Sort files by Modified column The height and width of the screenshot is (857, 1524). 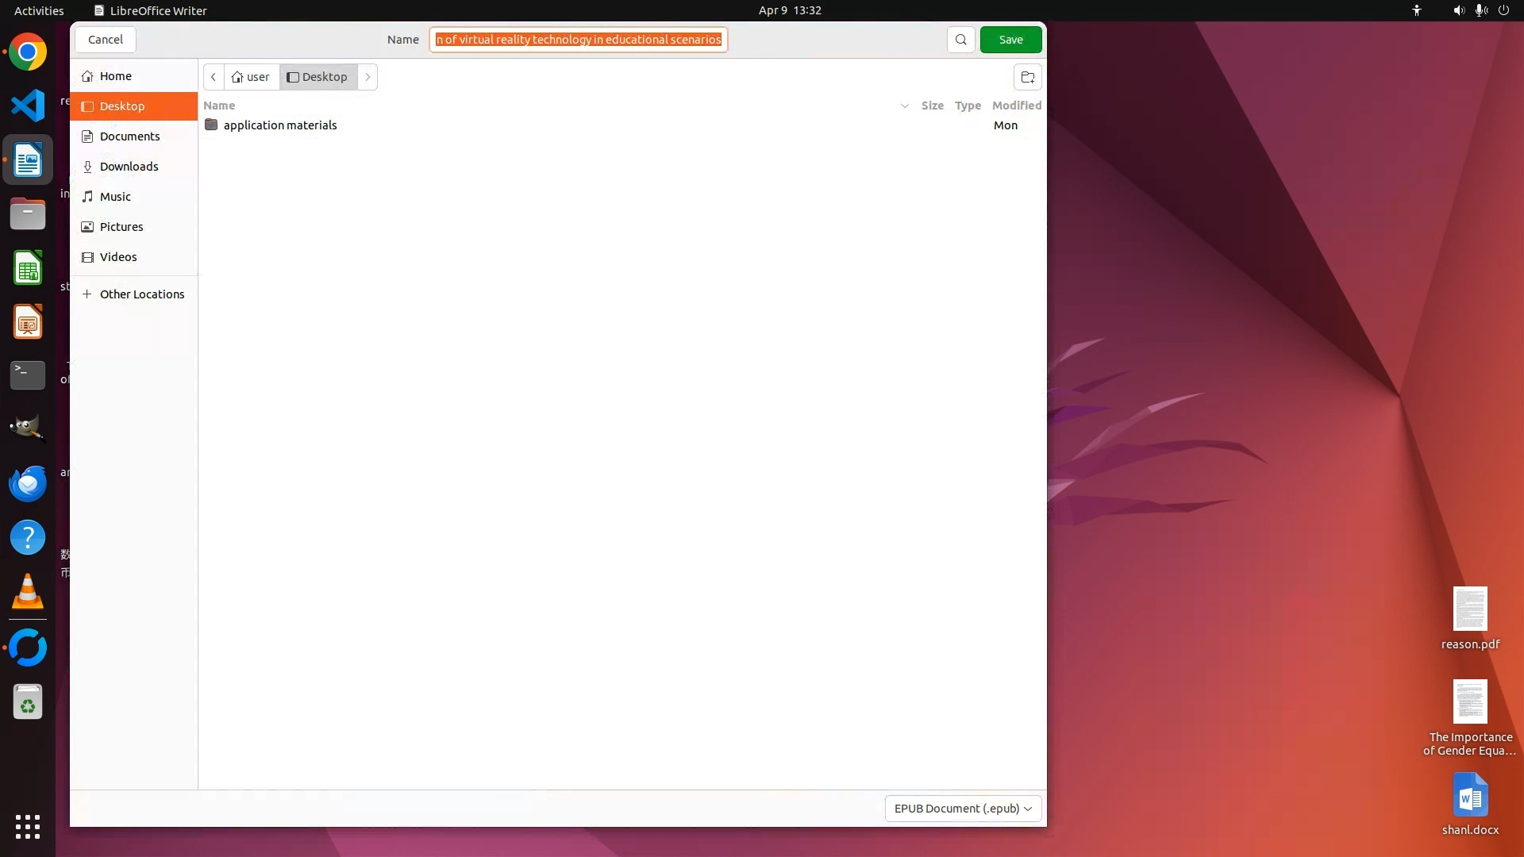click(x=1016, y=106)
